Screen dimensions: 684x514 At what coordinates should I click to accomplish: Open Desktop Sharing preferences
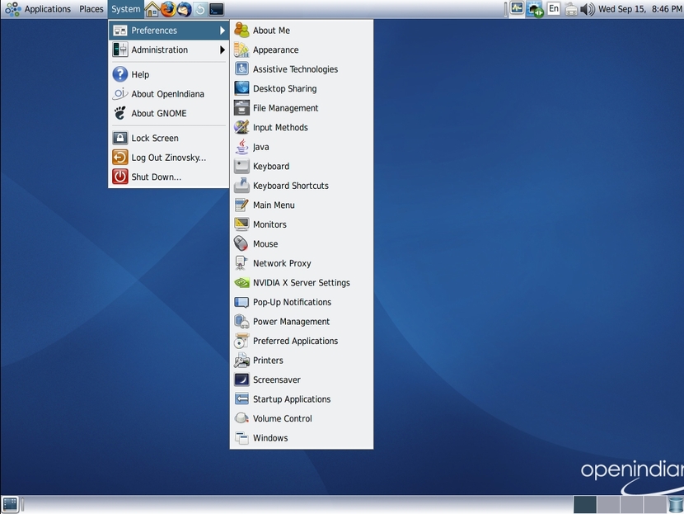click(302, 88)
